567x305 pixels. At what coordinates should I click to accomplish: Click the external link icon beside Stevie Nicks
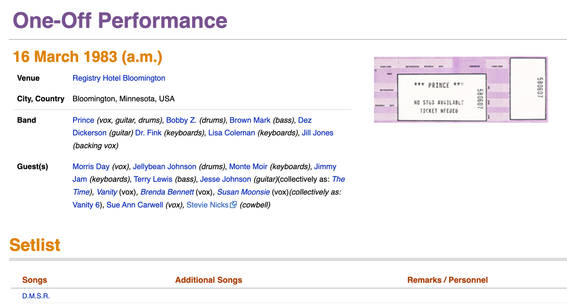pyautogui.click(x=233, y=205)
